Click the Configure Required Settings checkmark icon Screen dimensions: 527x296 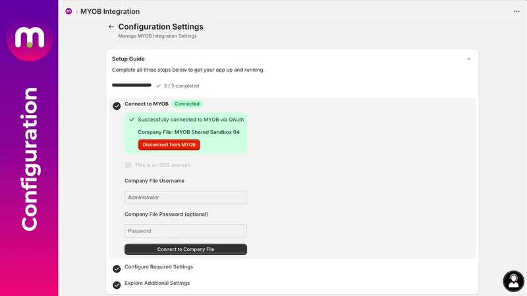[x=117, y=269]
